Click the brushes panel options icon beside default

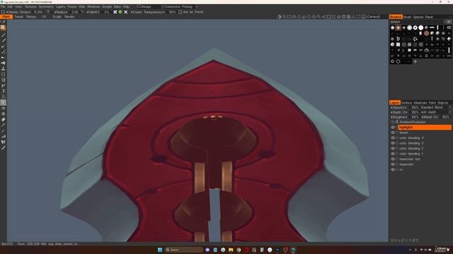click(x=449, y=22)
